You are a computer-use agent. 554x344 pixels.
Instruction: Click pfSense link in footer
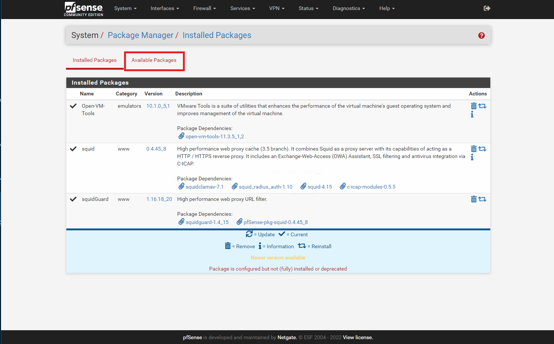coord(192,338)
